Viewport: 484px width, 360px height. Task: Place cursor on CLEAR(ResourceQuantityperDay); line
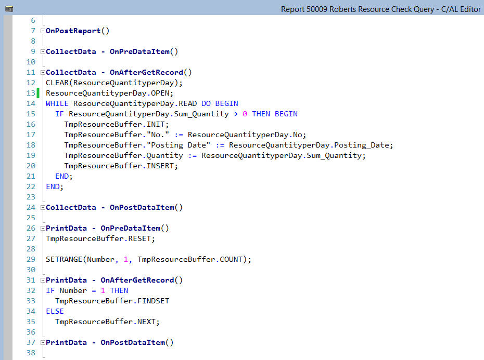pyautogui.click(x=114, y=83)
